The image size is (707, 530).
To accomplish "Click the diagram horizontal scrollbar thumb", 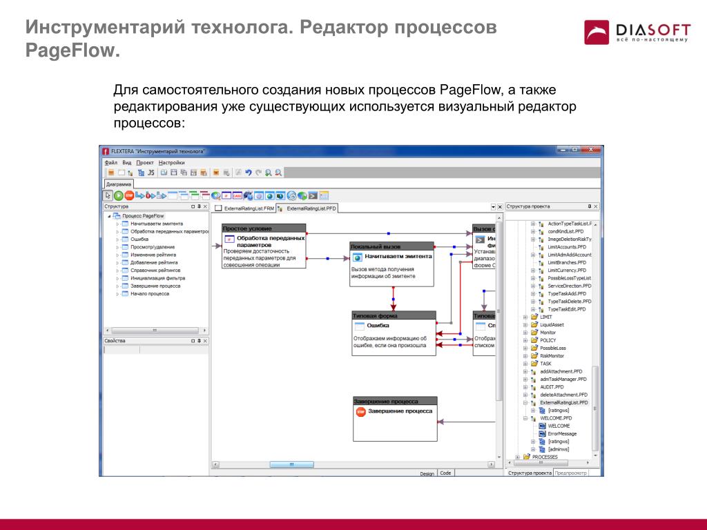I will 292,464.
